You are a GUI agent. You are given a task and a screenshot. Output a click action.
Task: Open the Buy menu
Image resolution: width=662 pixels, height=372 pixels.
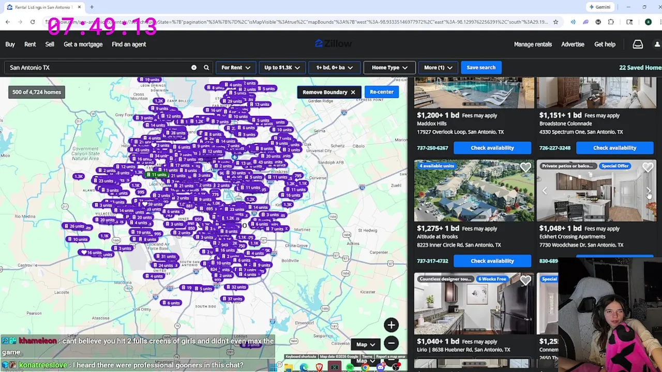click(x=10, y=44)
